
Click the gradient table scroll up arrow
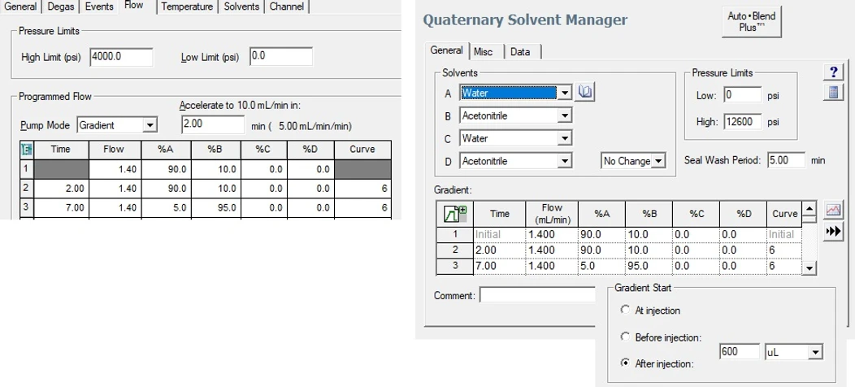(x=810, y=208)
